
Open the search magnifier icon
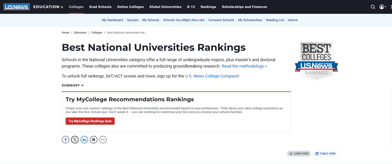coord(373,7)
